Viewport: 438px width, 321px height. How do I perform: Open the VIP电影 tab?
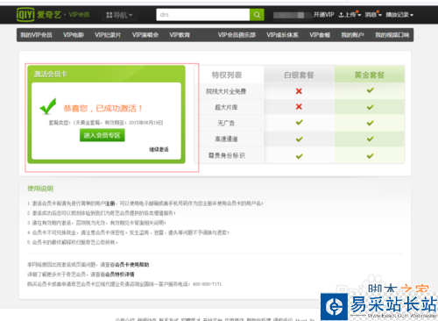74,35
